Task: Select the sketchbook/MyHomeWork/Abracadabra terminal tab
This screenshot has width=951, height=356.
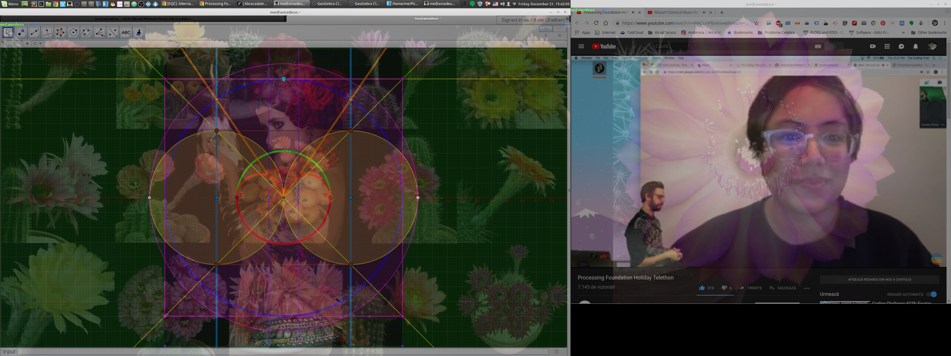Action: tap(143, 18)
